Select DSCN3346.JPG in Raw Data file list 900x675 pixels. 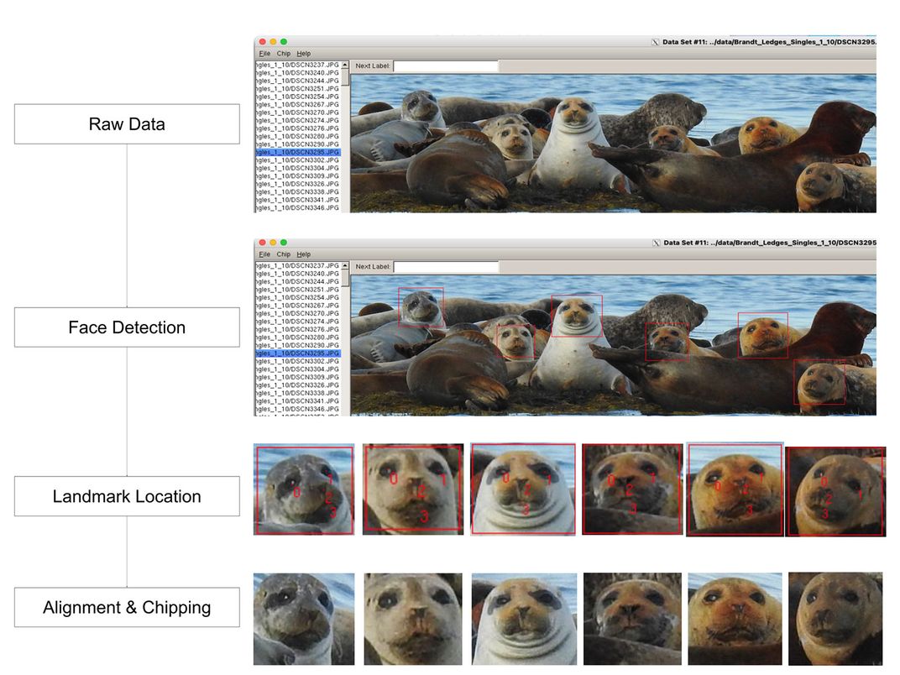coord(298,207)
